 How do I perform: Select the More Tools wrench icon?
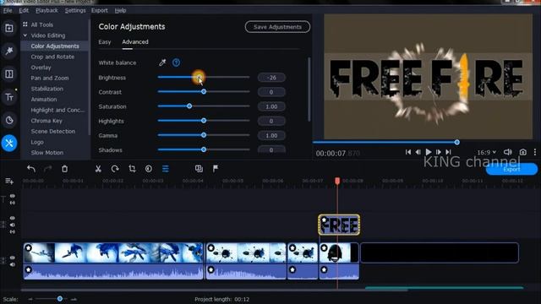pyautogui.click(x=9, y=143)
